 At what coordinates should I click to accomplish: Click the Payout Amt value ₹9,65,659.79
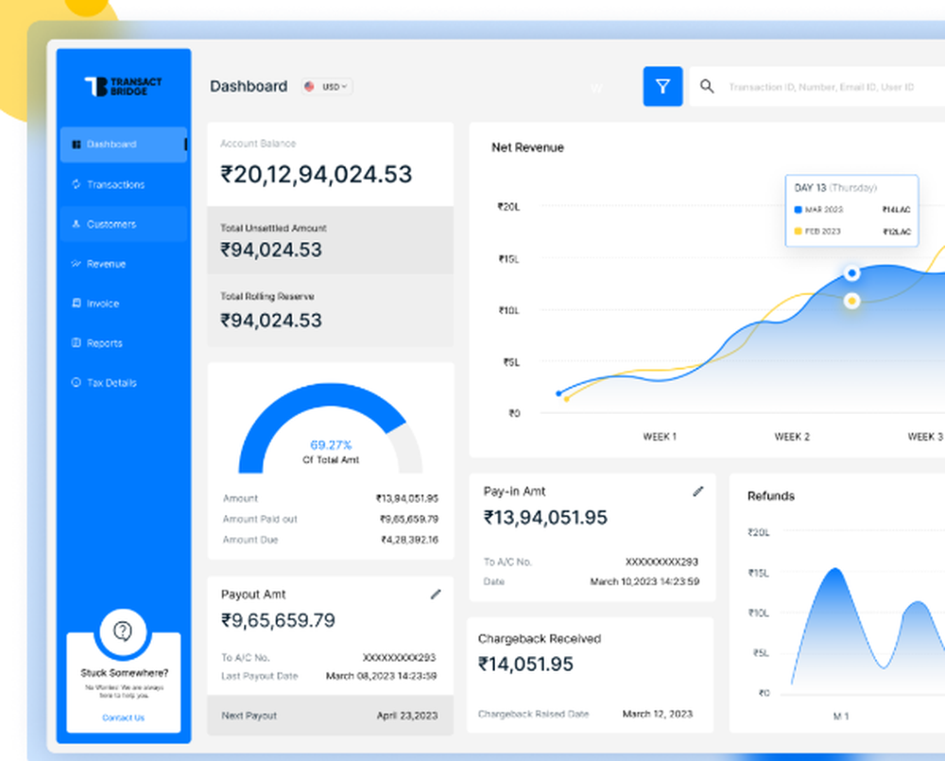click(278, 620)
